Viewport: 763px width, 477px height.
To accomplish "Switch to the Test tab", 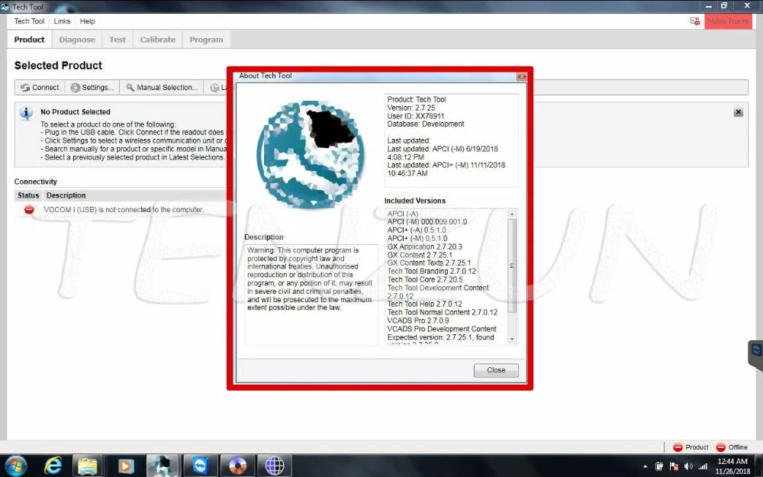I will [x=118, y=40].
